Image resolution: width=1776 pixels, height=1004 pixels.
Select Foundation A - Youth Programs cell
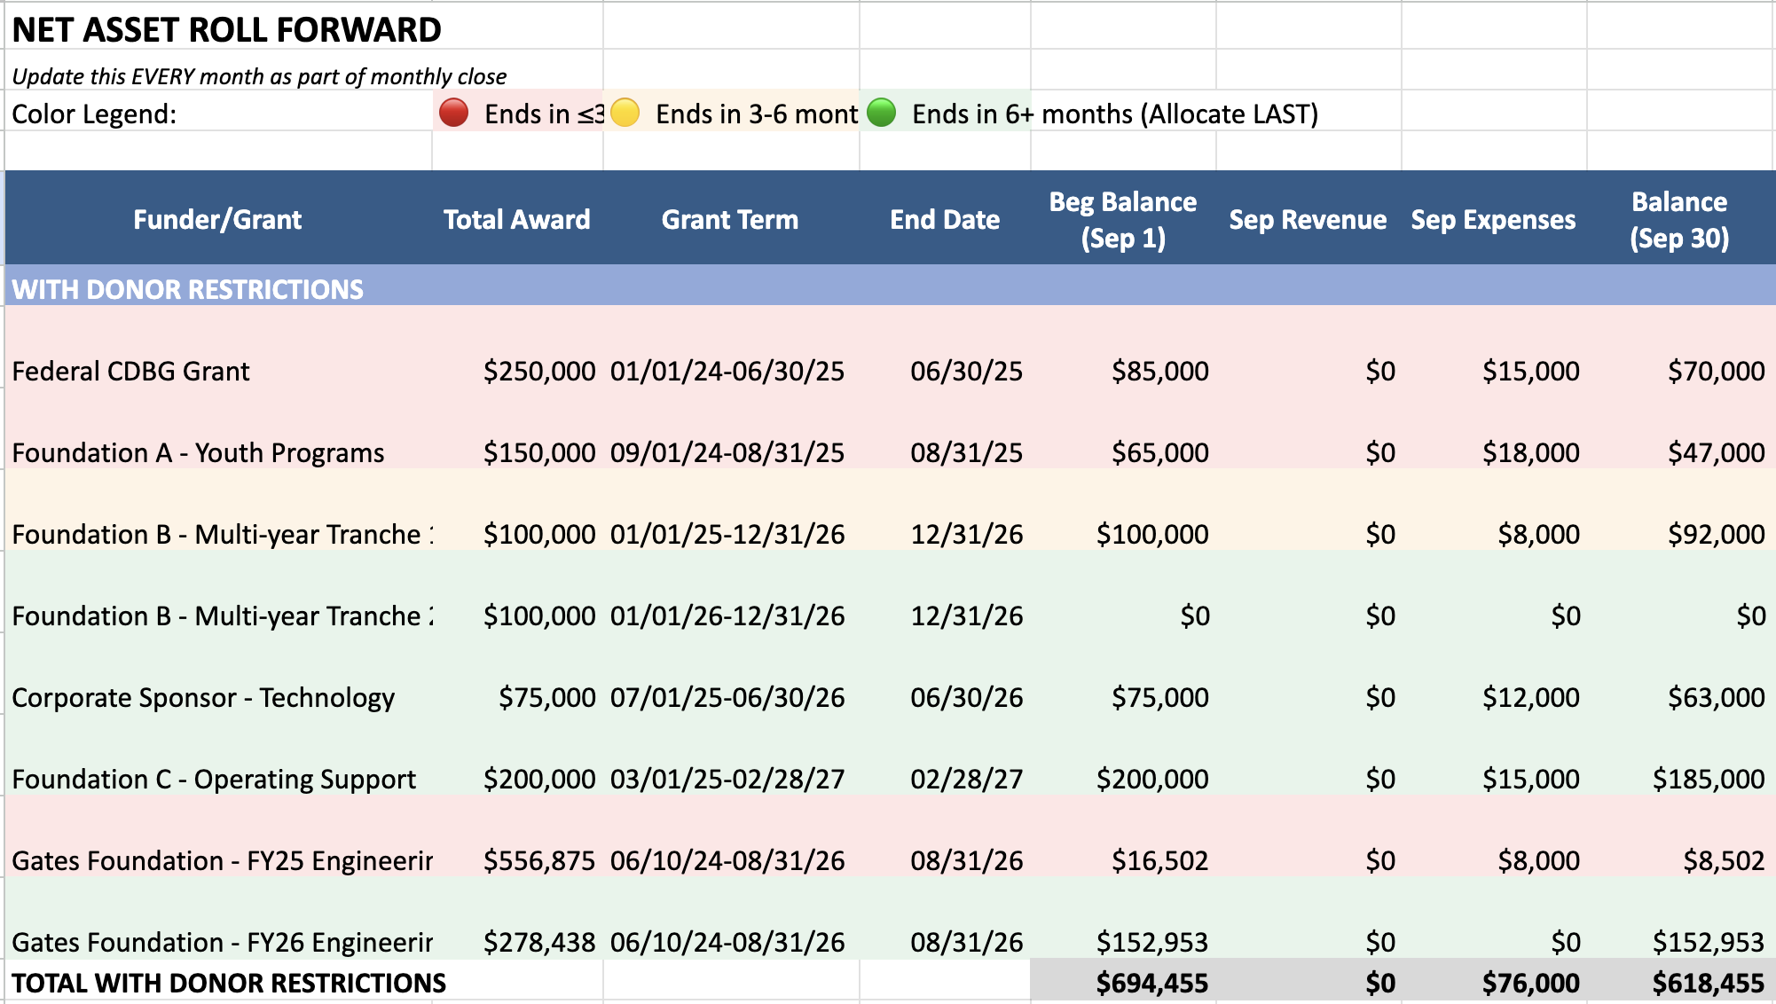[x=198, y=452]
